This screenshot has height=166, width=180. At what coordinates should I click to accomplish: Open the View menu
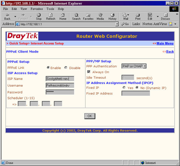pos(24,9)
